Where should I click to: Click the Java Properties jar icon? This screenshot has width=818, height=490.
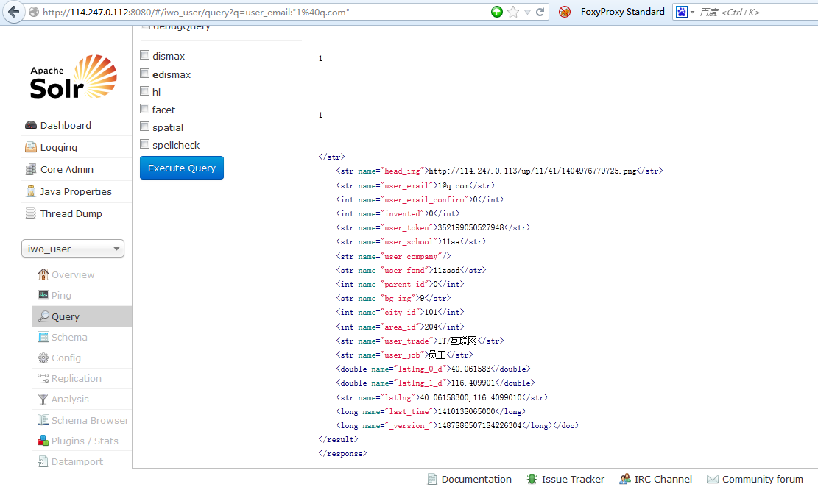[31, 191]
